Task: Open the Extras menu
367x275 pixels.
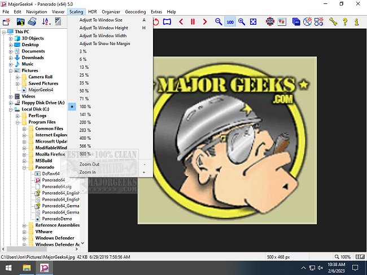Action: coord(156,12)
